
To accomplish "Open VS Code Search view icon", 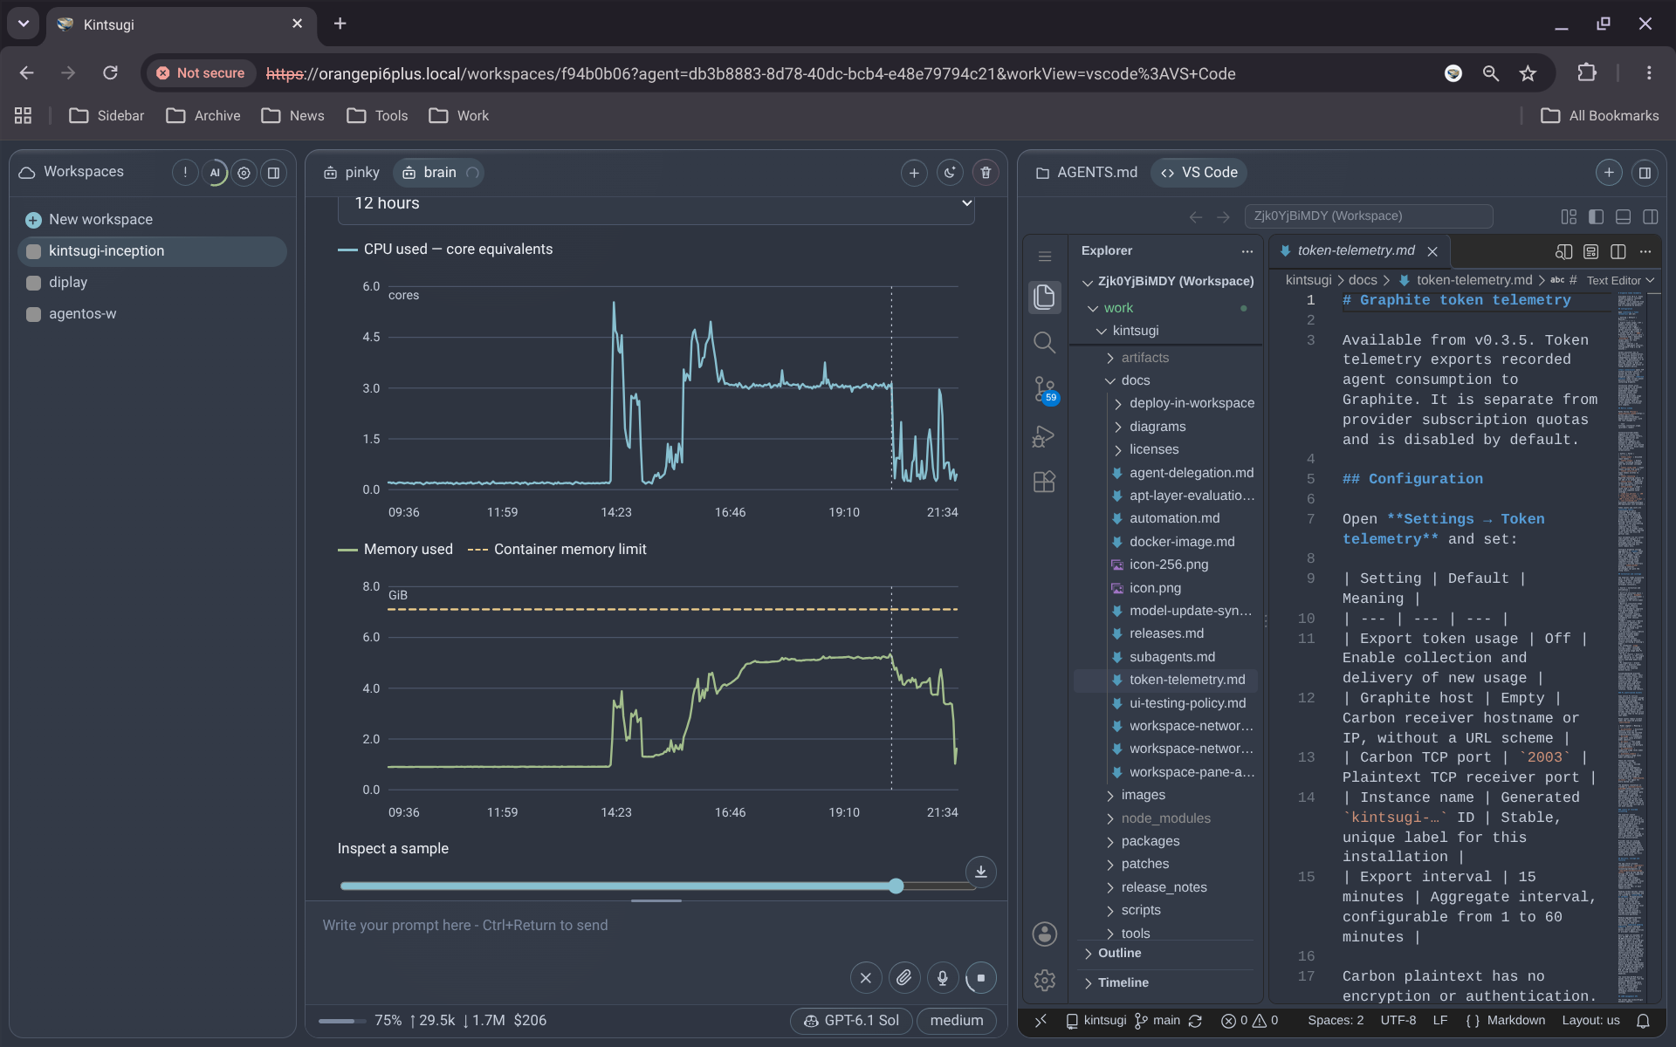I will (x=1044, y=342).
